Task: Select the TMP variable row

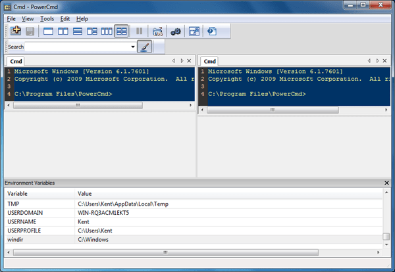Action: (x=194, y=204)
